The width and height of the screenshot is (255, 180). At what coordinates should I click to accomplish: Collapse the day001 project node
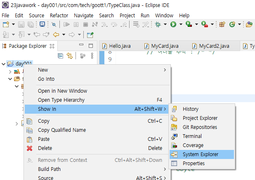pyautogui.click(x=3, y=64)
